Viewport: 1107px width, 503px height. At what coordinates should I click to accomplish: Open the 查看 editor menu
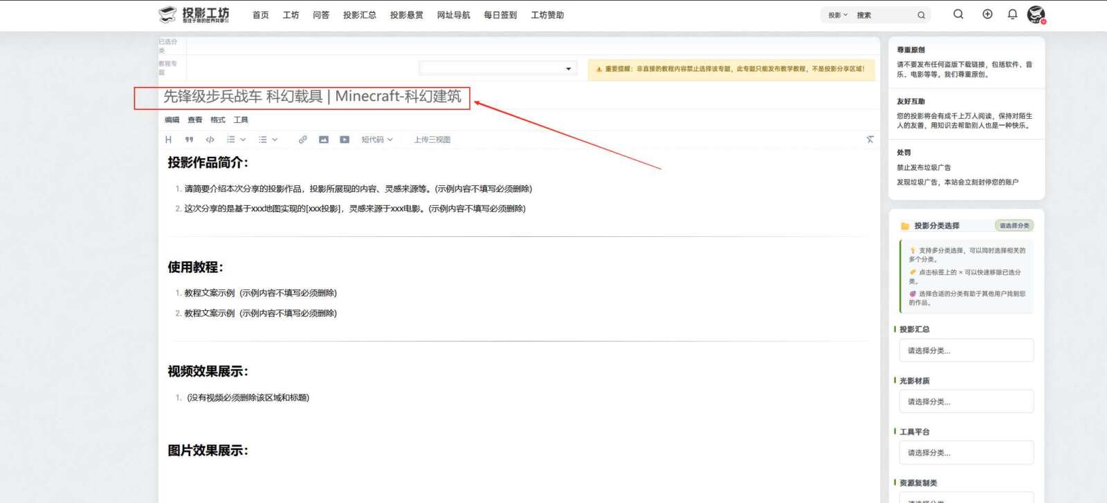(x=195, y=120)
